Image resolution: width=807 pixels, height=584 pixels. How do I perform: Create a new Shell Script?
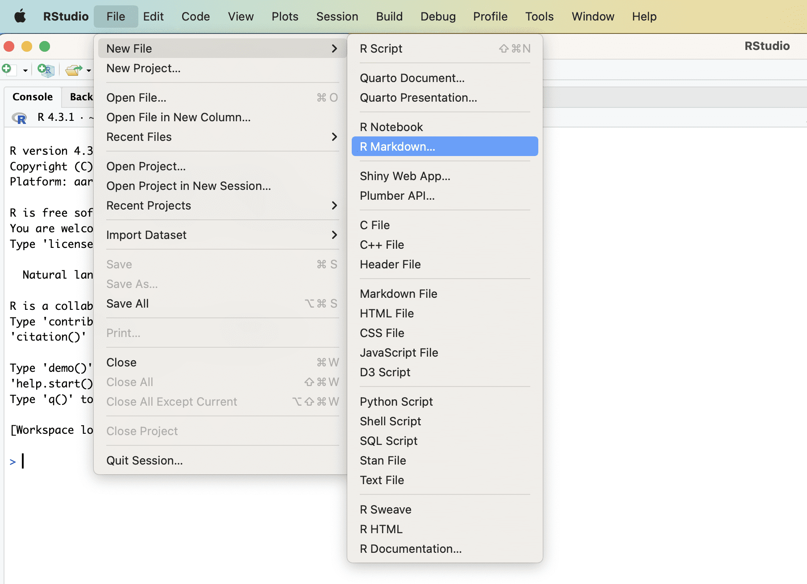coord(445,421)
